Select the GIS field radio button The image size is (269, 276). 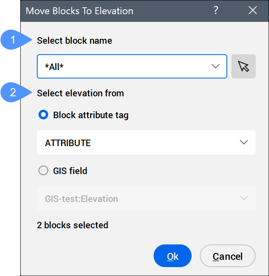pyautogui.click(x=43, y=171)
